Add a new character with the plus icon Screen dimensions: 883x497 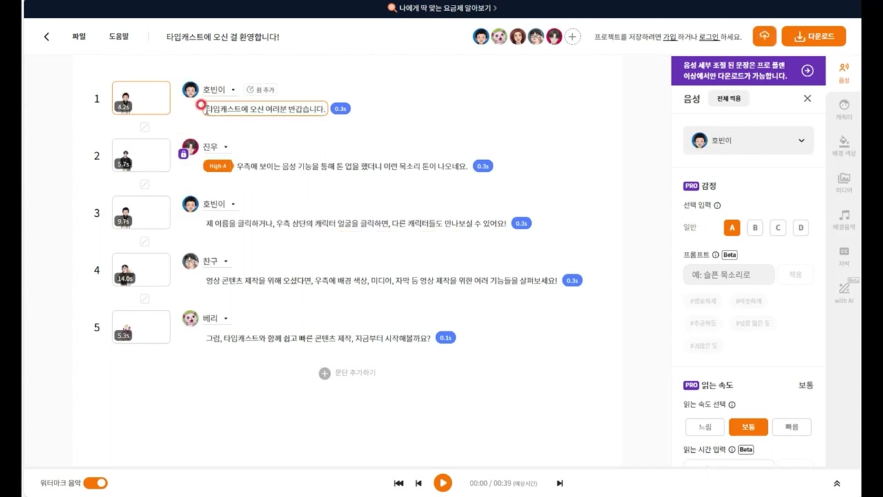(573, 37)
